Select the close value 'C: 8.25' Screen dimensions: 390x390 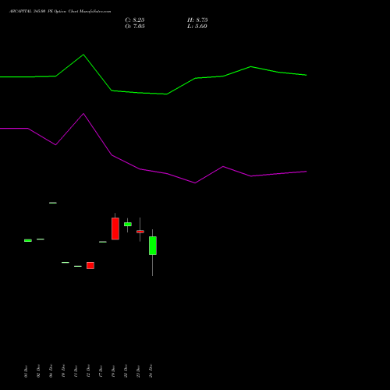point(135,20)
